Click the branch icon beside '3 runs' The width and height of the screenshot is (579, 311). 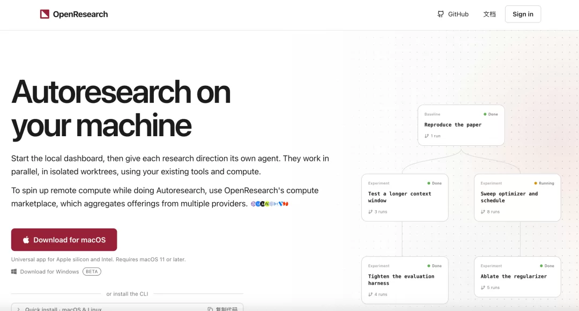pos(370,212)
